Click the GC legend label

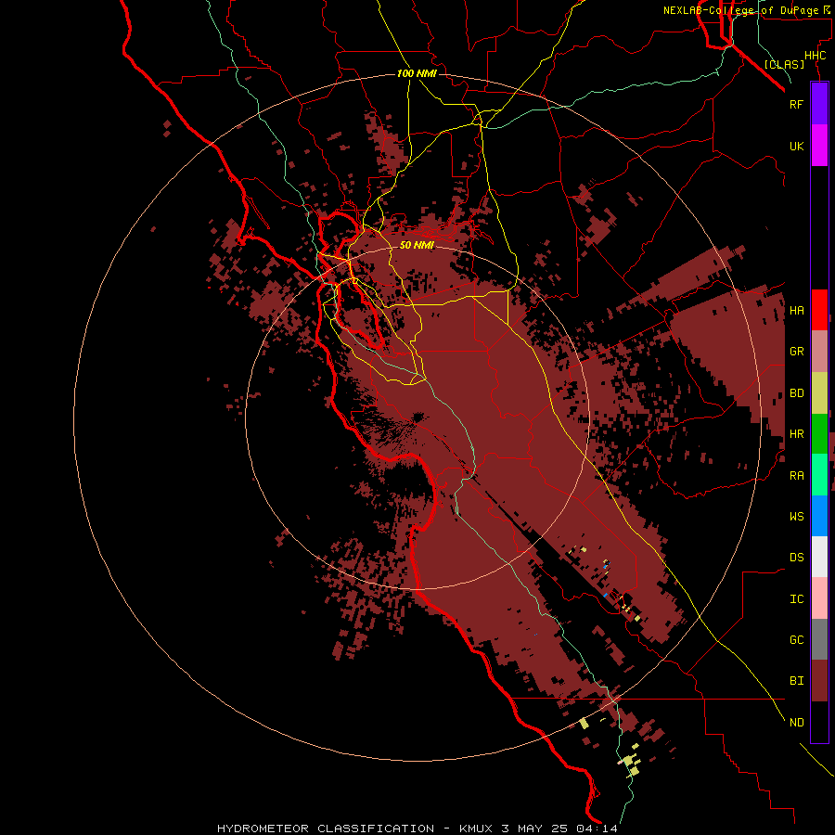[796, 640]
